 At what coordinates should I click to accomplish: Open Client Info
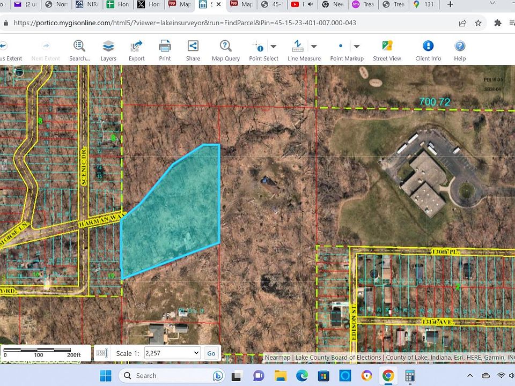tap(428, 47)
